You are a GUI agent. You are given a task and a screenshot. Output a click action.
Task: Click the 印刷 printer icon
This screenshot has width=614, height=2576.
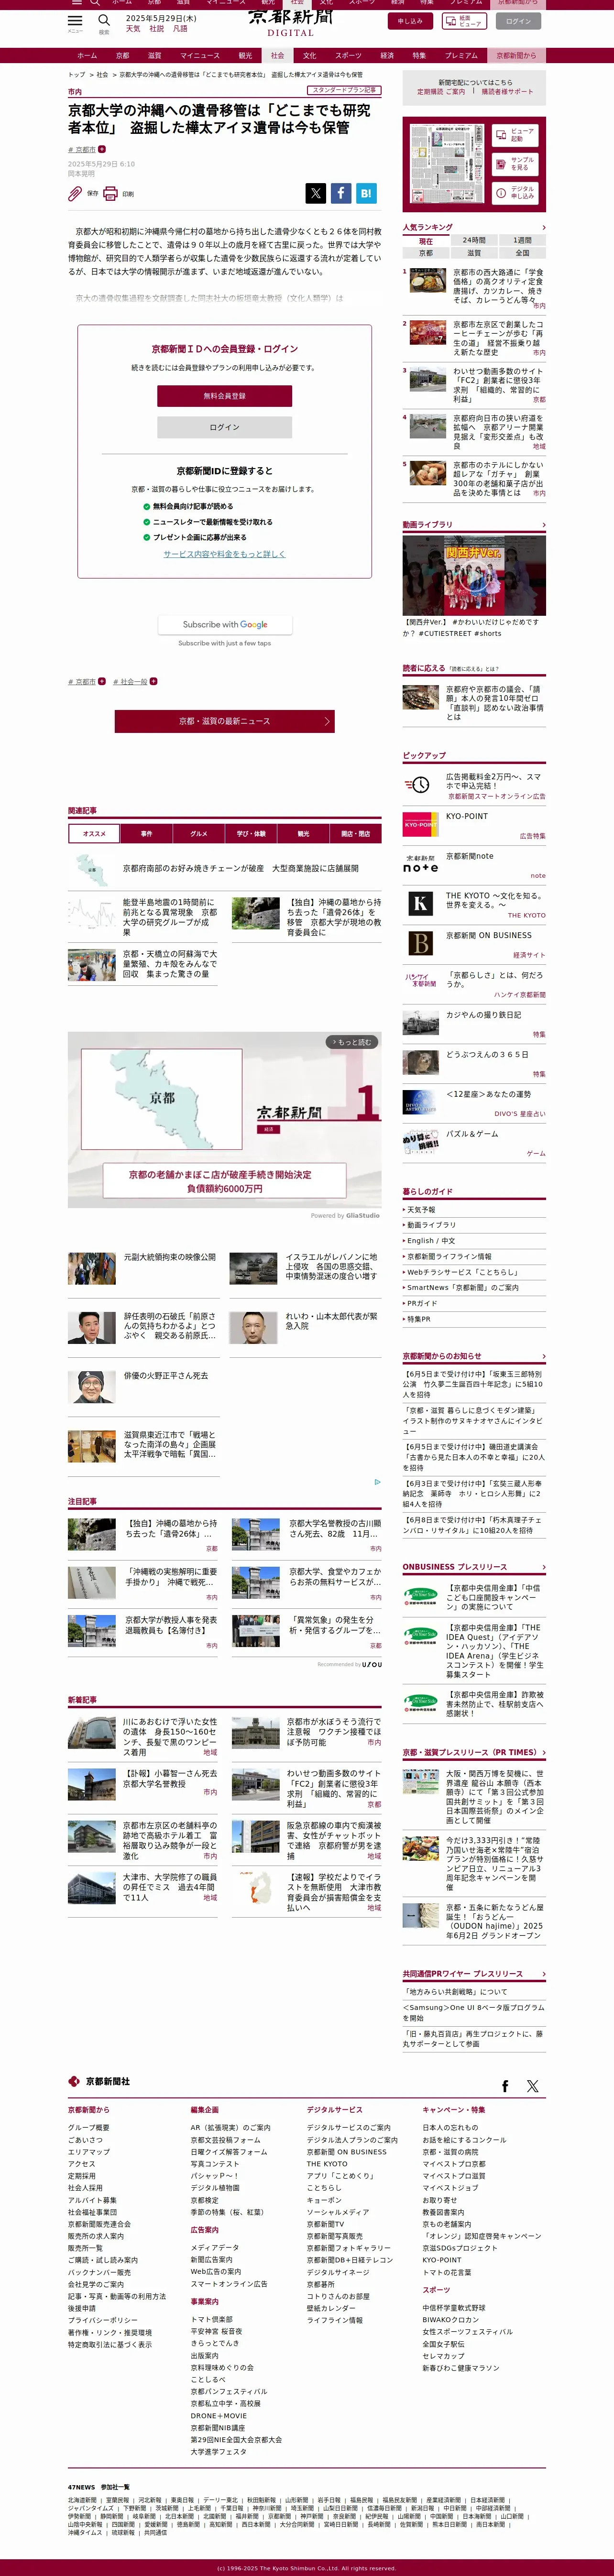pyautogui.click(x=110, y=193)
